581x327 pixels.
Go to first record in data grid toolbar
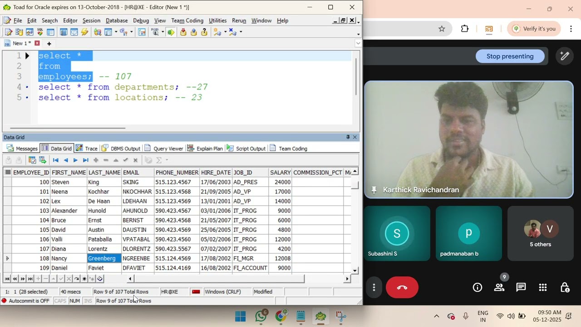[x=56, y=160]
